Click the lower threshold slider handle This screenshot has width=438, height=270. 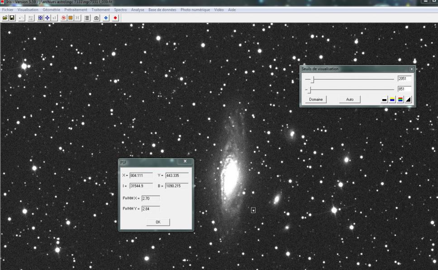pyautogui.click(x=309, y=90)
